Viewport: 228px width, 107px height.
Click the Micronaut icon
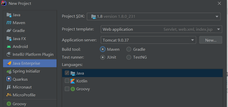9,87
